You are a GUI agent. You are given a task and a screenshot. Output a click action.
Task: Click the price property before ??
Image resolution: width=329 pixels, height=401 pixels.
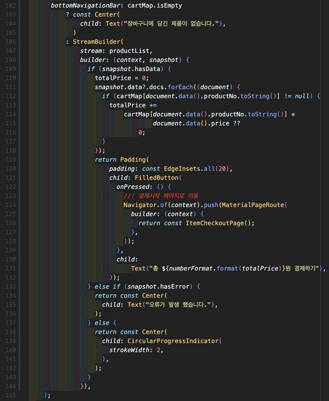220,123
